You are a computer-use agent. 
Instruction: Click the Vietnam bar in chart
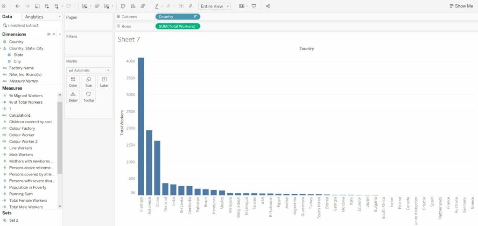pyautogui.click(x=141, y=126)
